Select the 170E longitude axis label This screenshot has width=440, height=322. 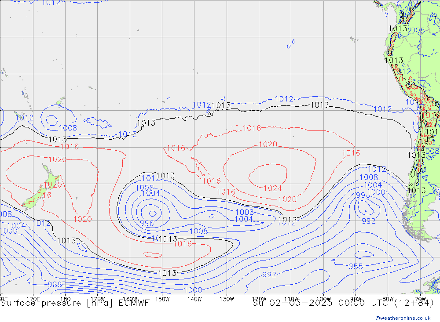pyautogui.click(x=33, y=298)
